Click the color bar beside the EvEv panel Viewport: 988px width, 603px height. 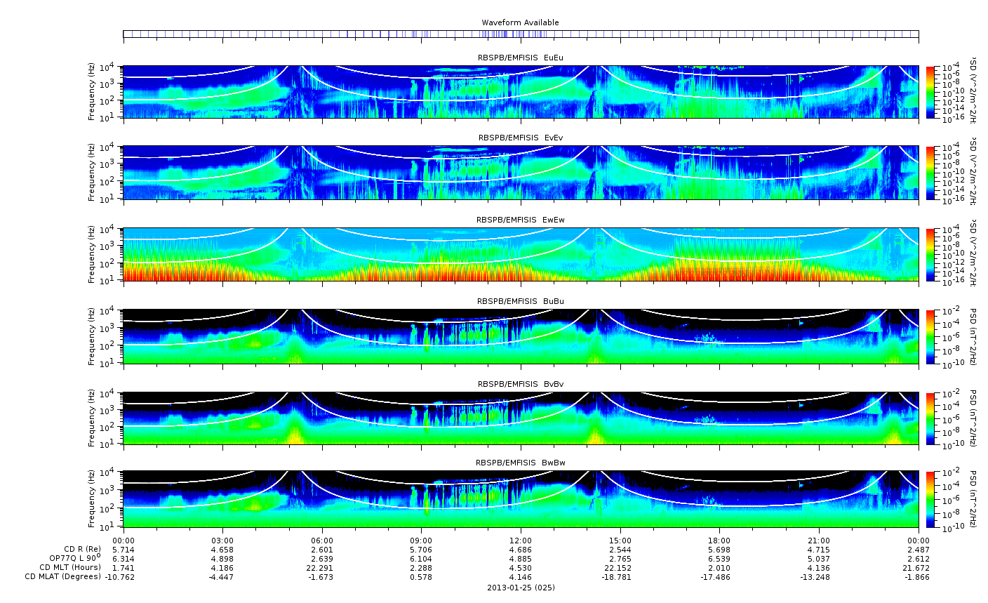[930, 173]
